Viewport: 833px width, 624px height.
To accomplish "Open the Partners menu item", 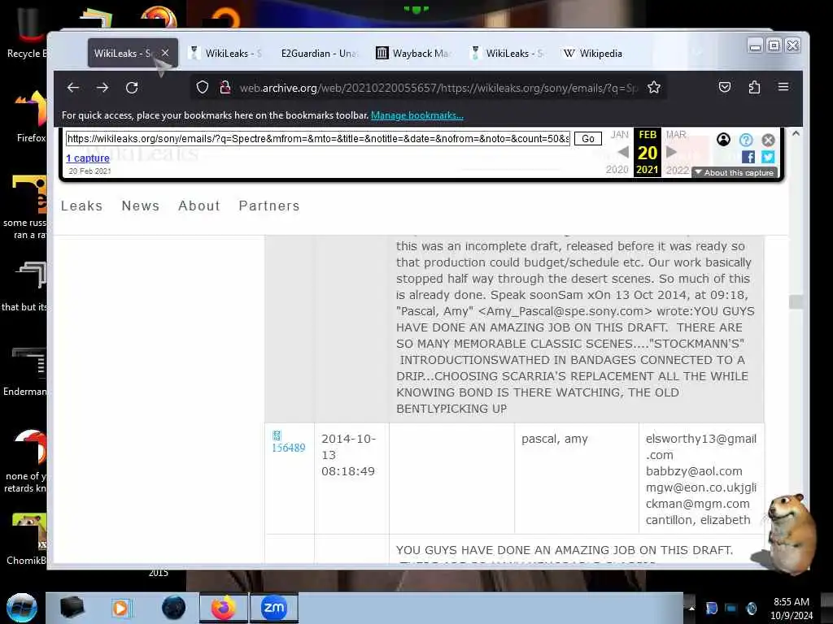I will point(269,206).
